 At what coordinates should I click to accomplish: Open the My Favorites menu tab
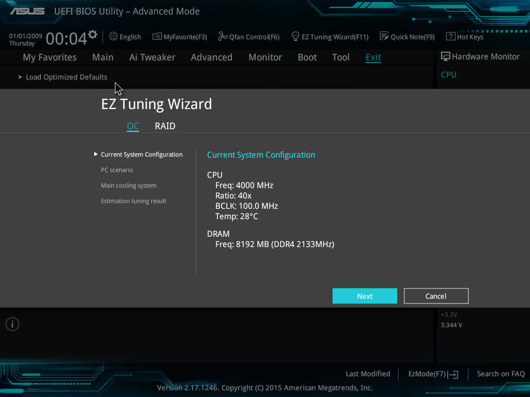coord(50,57)
